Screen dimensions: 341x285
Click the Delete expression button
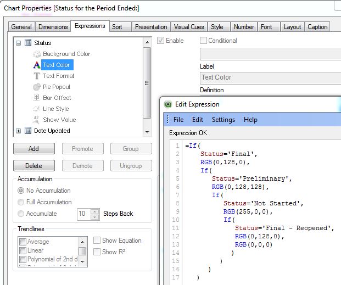[x=33, y=165]
